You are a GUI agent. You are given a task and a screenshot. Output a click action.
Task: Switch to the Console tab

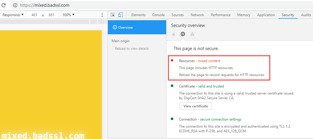(x=158, y=15)
